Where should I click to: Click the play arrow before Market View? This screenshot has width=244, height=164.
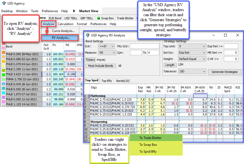(x=74, y=11)
